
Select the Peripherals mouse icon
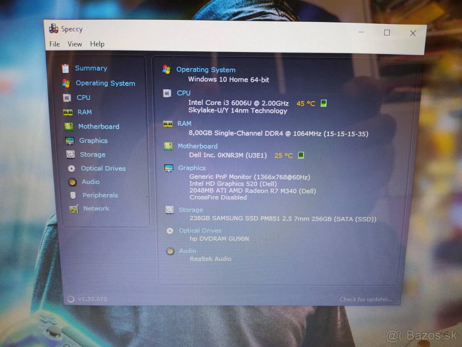coord(72,195)
